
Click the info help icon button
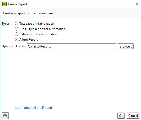pos(5,115)
